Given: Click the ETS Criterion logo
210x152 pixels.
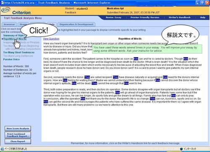Looking at the screenshot, I should 16,11.
